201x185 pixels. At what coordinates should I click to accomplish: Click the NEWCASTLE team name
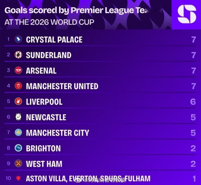coord(46,117)
